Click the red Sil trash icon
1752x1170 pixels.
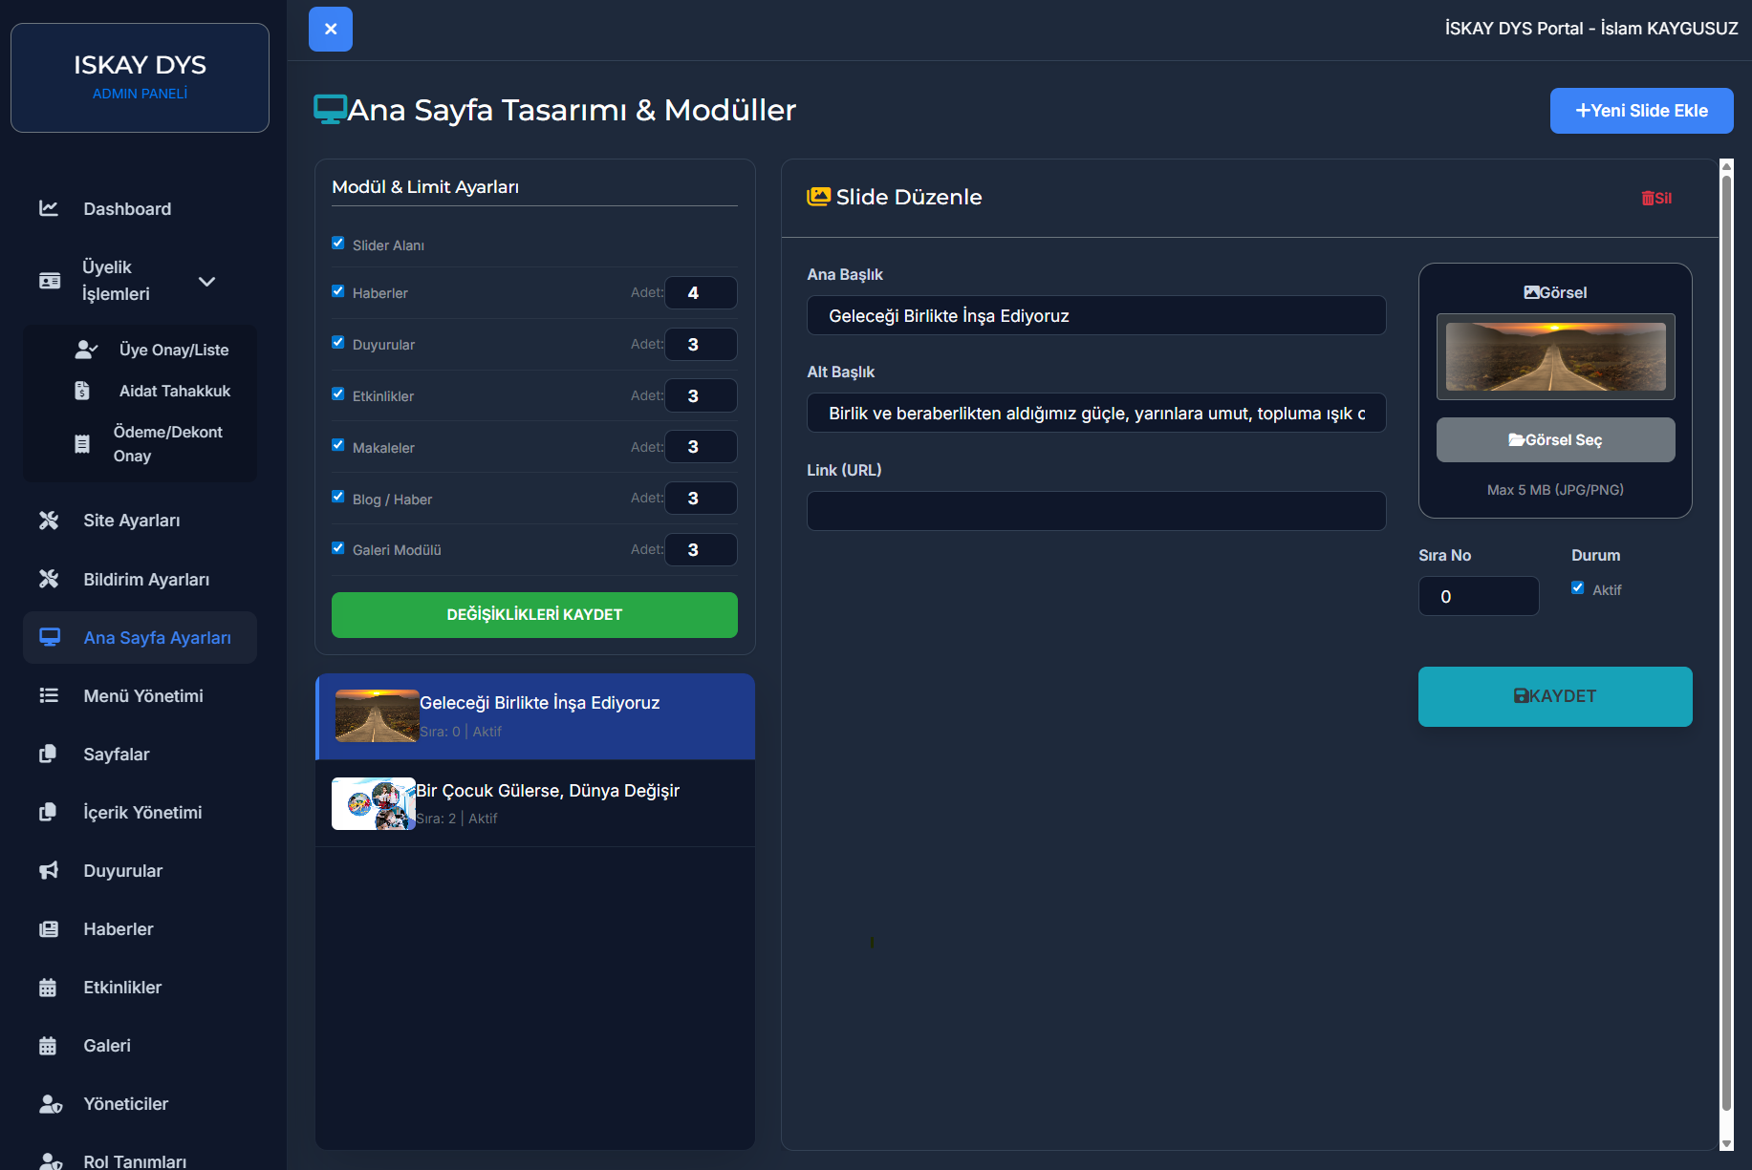(1648, 198)
